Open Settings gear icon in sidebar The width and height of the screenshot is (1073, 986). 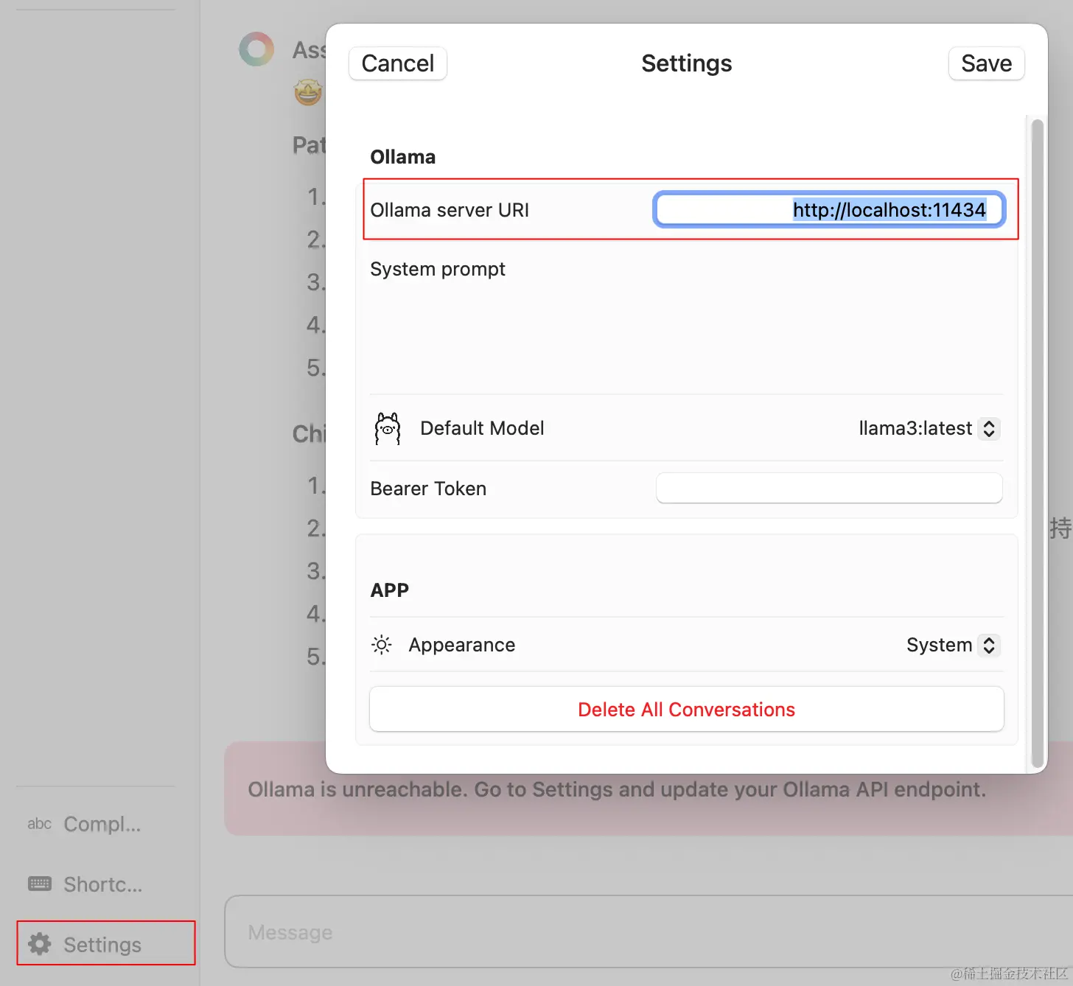click(40, 944)
